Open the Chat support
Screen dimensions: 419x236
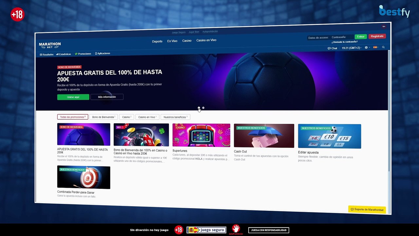pos(332,48)
